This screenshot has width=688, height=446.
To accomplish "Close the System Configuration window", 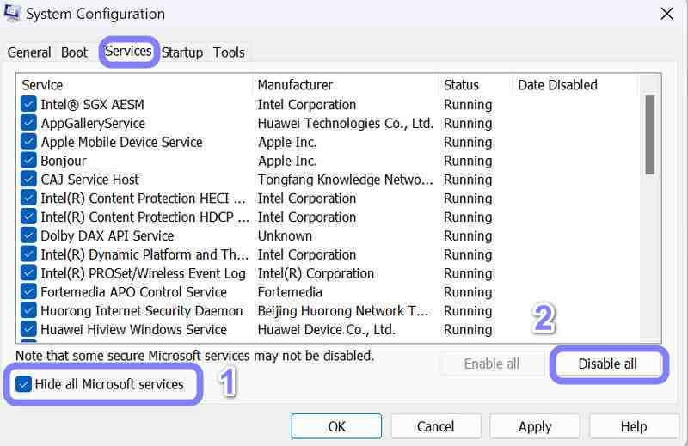I will pos(666,14).
